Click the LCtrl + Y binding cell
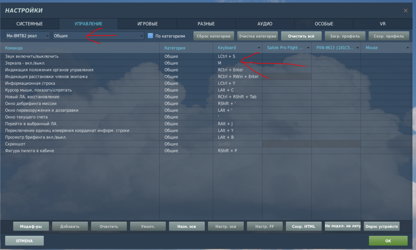This screenshot has height=250, width=416. (x=238, y=83)
